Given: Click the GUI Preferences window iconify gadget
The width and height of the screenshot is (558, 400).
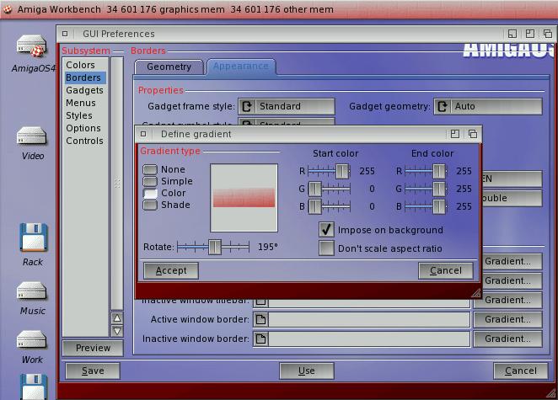Looking at the screenshot, I should point(512,34).
